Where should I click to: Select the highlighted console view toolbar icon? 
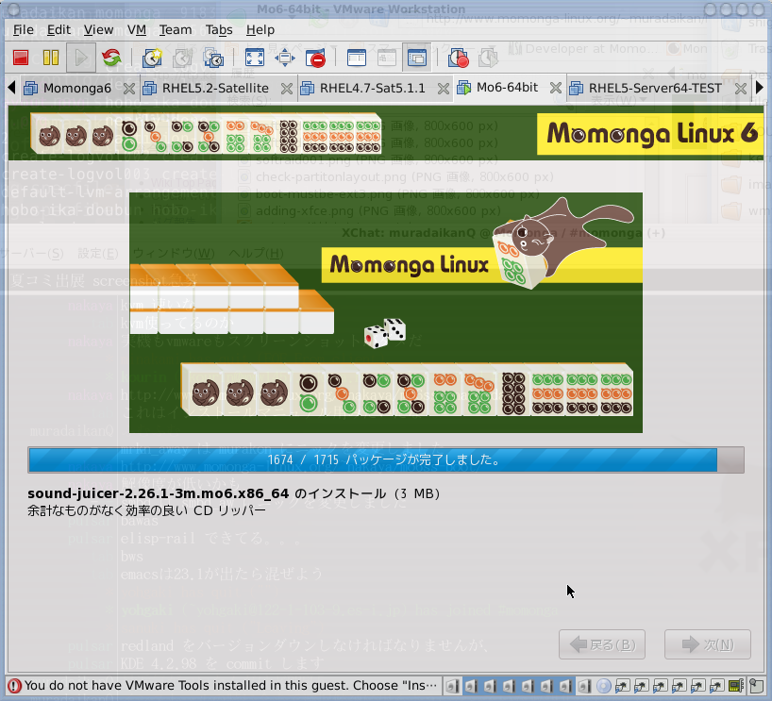click(417, 58)
